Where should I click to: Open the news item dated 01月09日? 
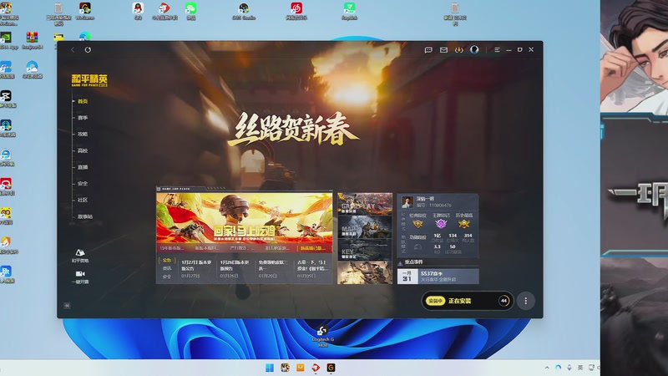pos(312,268)
